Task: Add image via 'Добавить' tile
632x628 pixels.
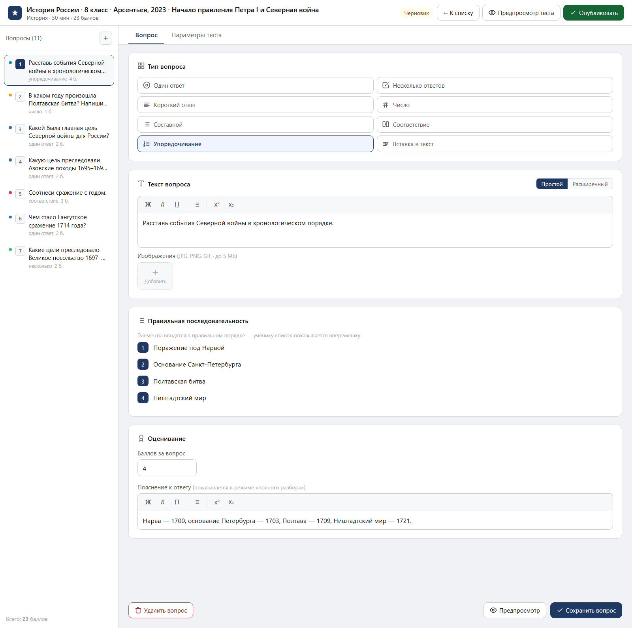Action: tap(155, 276)
